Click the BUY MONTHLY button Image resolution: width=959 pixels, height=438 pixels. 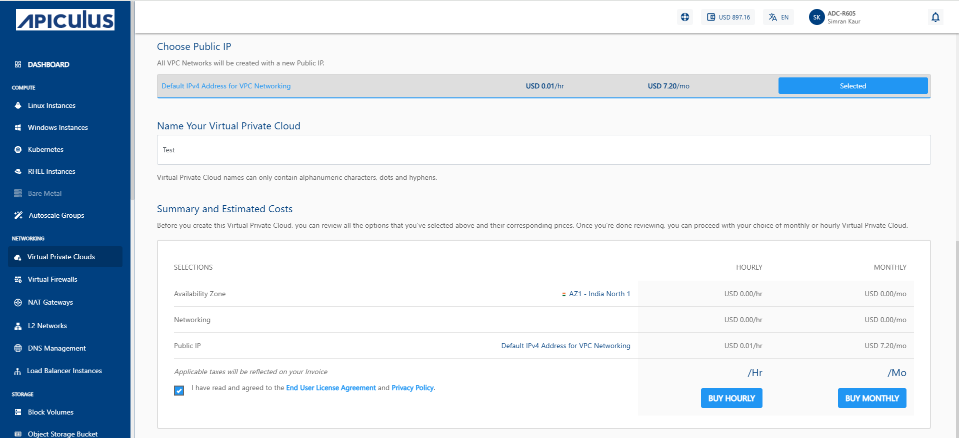(872, 398)
